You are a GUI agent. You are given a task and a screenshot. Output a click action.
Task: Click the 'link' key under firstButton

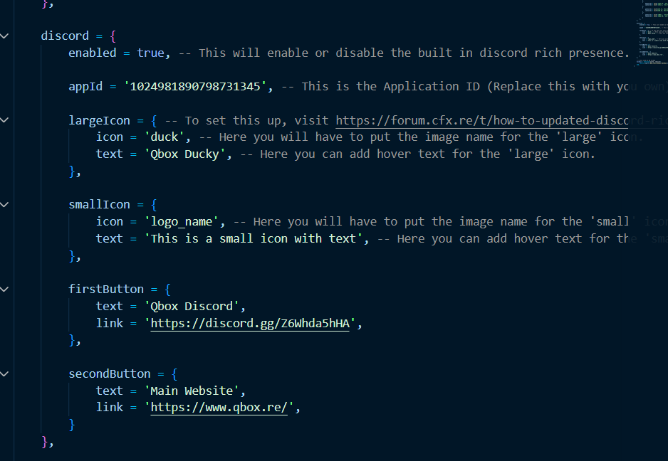[x=110, y=323]
